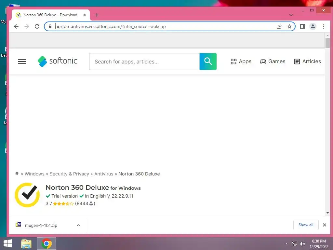Open Chrome's three-dot menu

(x=323, y=26)
